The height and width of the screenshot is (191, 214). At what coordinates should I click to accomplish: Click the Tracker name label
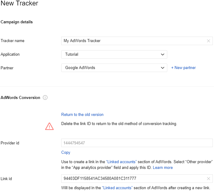[x=12, y=41]
